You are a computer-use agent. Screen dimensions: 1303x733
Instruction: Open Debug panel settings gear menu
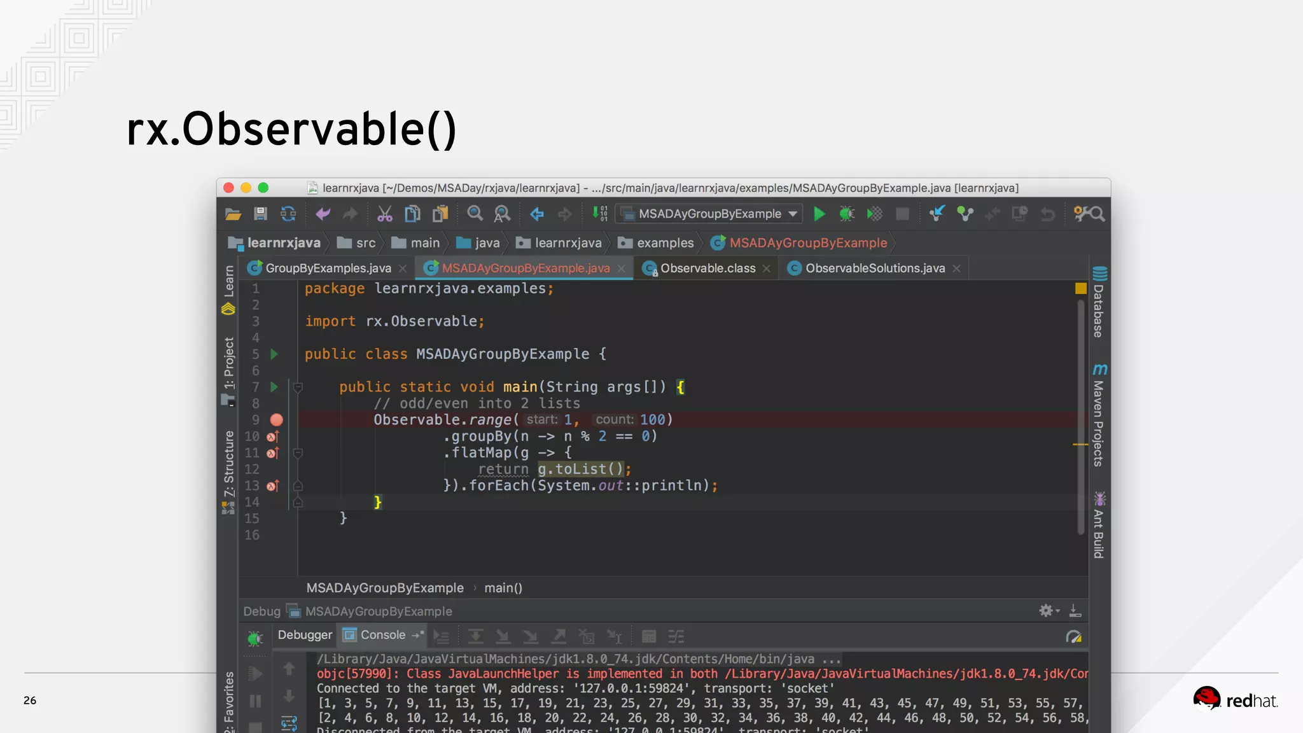click(x=1049, y=611)
